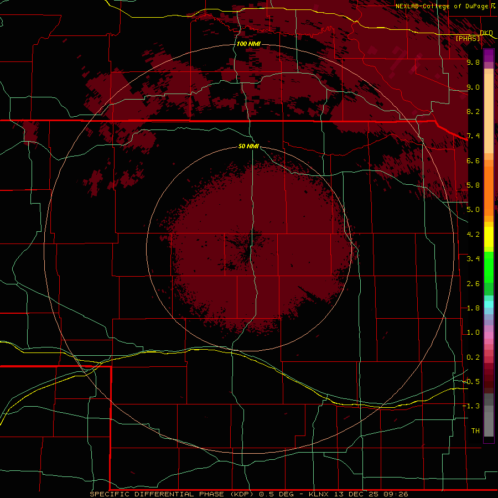This screenshot has height=498, width=498.
Task: Click the 9.0 value on color scale
Action: (473, 87)
